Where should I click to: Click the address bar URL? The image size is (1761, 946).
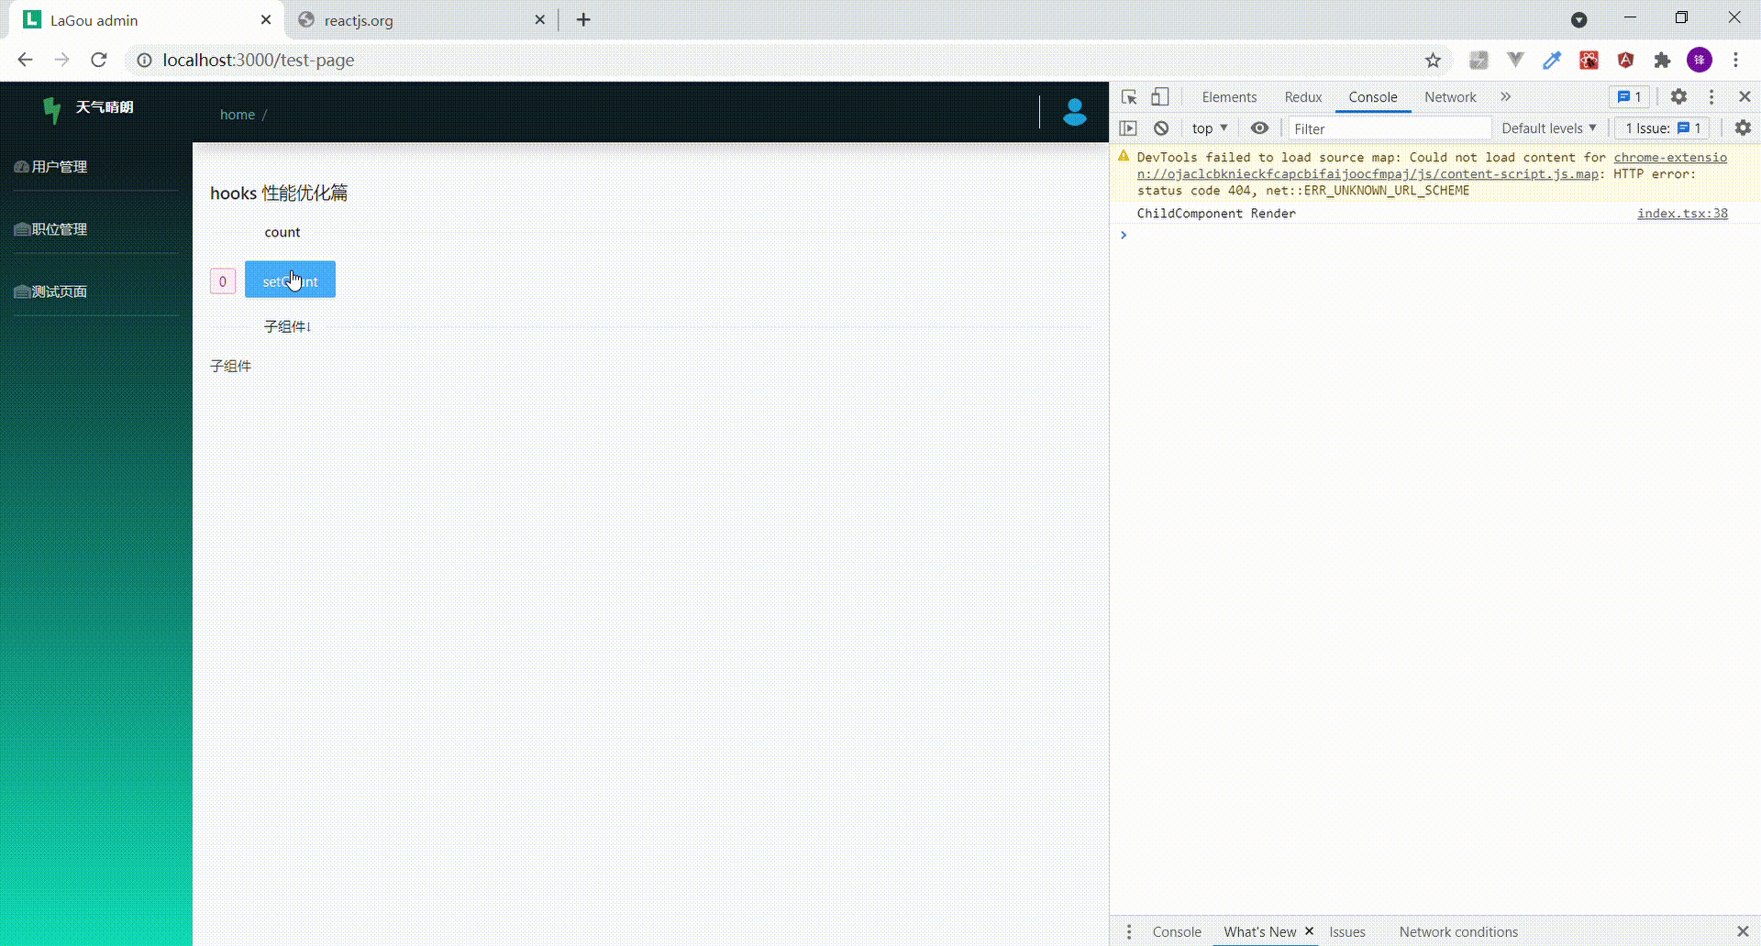click(259, 60)
